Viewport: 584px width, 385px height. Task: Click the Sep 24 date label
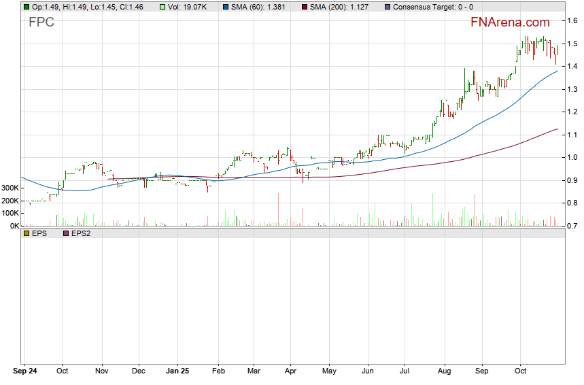[24, 372]
